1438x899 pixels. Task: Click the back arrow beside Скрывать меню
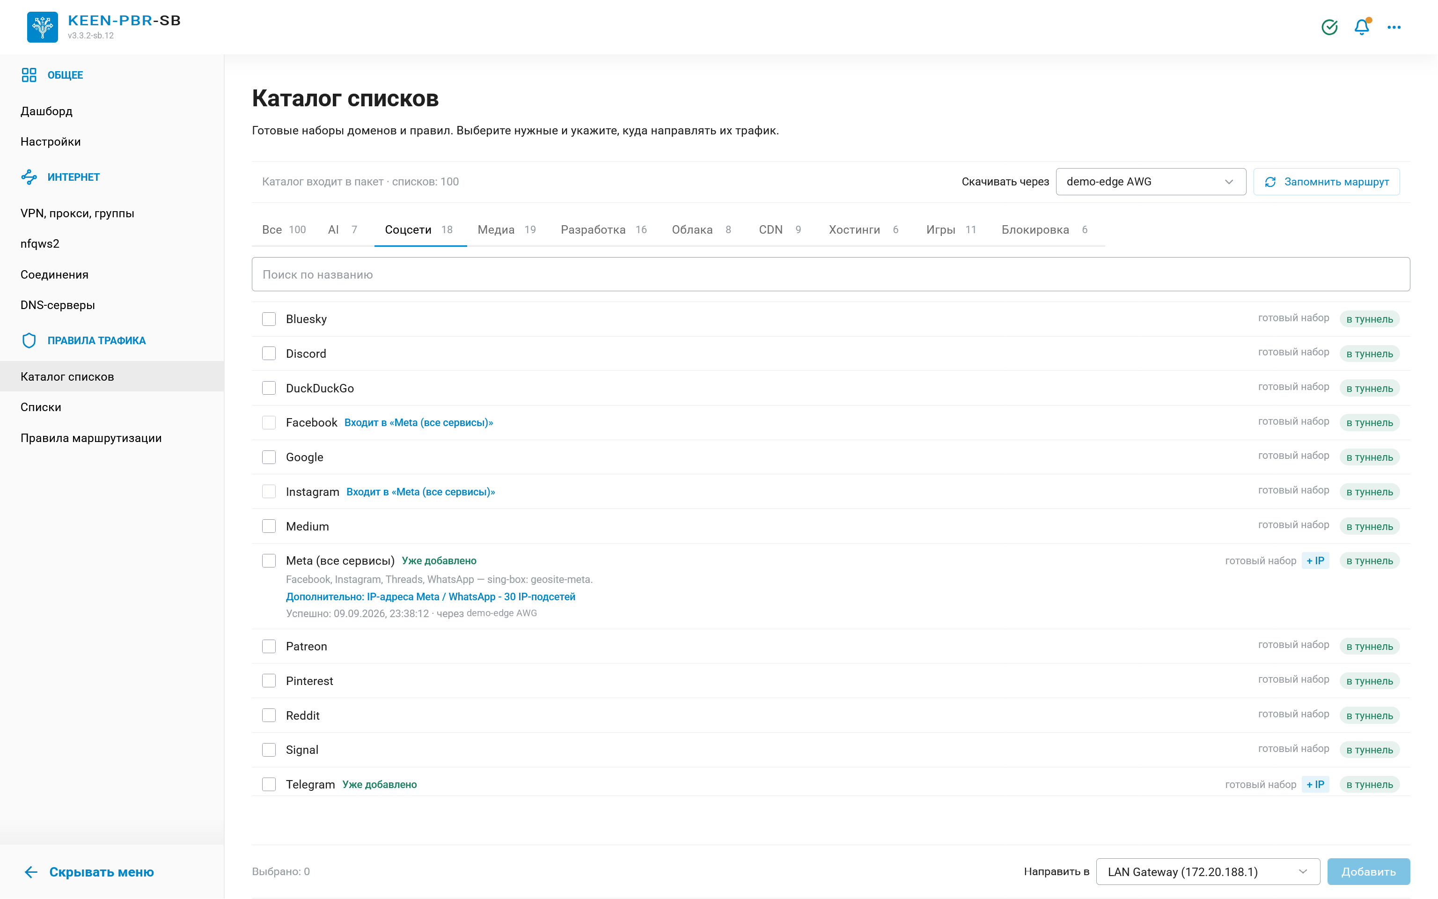click(31, 872)
